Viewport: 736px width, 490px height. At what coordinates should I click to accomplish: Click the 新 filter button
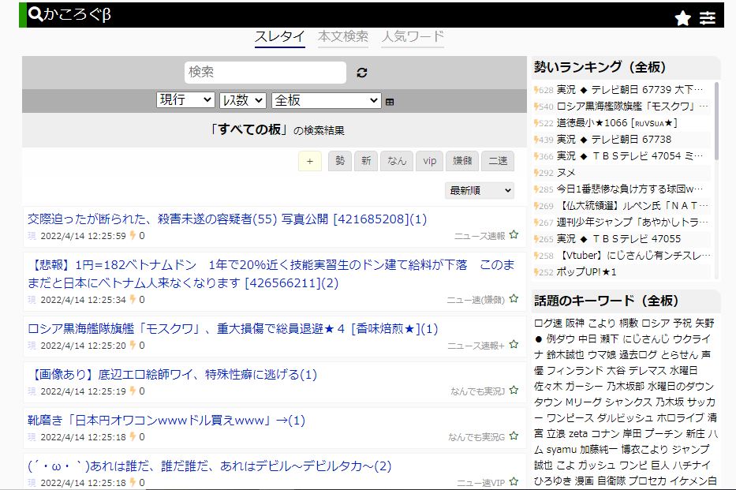366,162
